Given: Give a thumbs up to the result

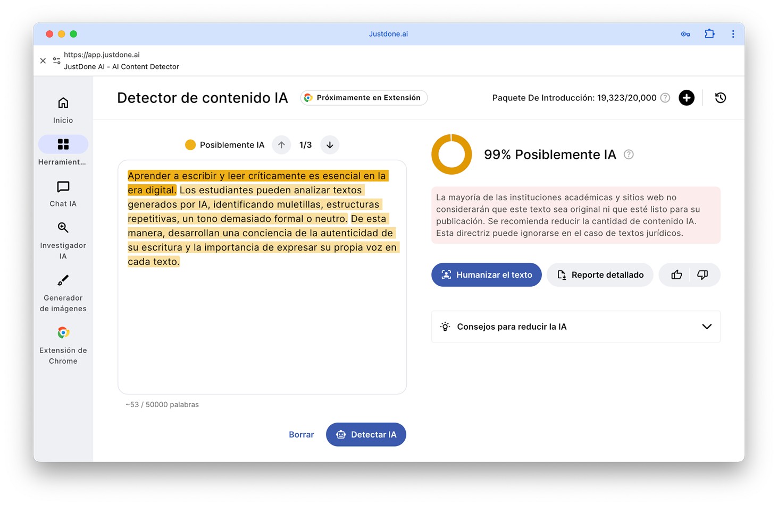Looking at the screenshot, I should (x=676, y=275).
